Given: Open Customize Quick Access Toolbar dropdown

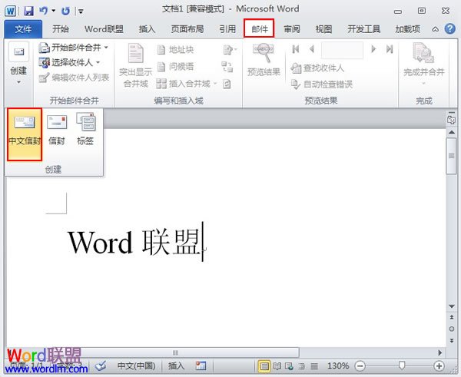Looking at the screenshot, I should point(81,12).
